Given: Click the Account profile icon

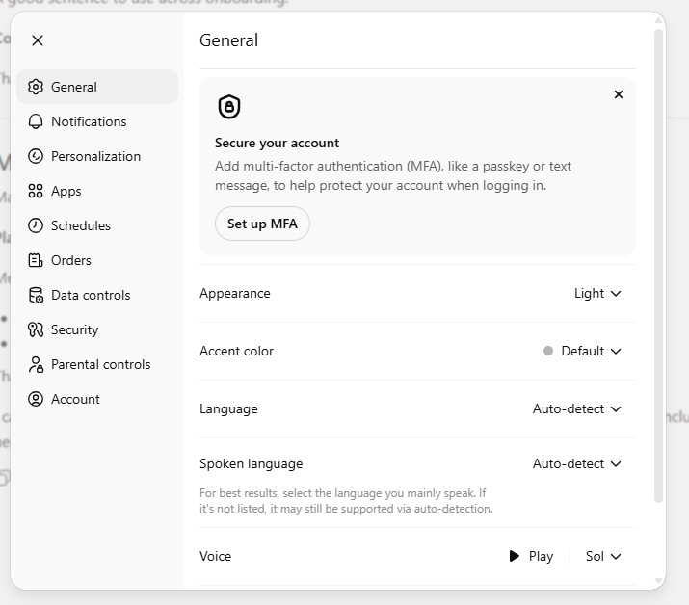Looking at the screenshot, I should [36, 399].
